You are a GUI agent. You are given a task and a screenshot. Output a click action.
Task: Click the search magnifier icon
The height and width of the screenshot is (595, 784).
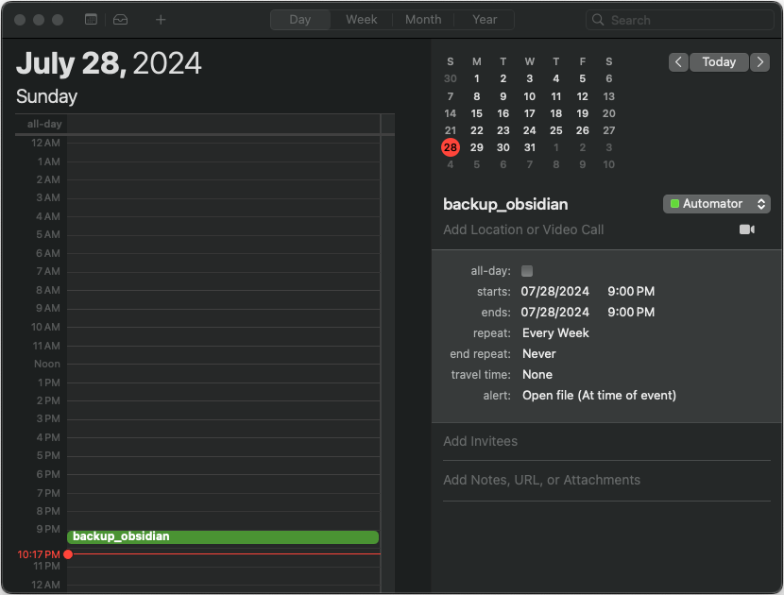(598, 20)
